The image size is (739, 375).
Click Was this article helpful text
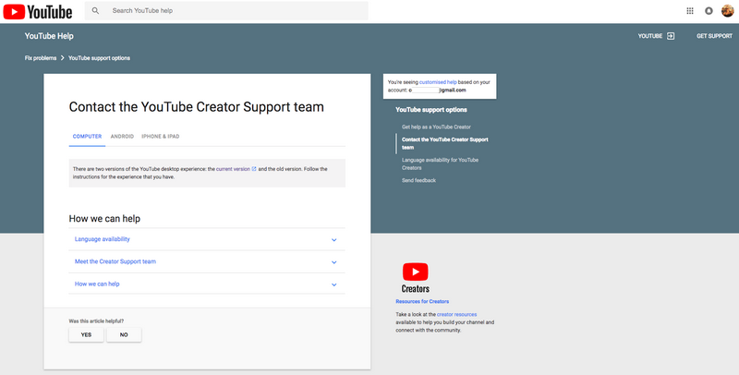pos(96,321)
